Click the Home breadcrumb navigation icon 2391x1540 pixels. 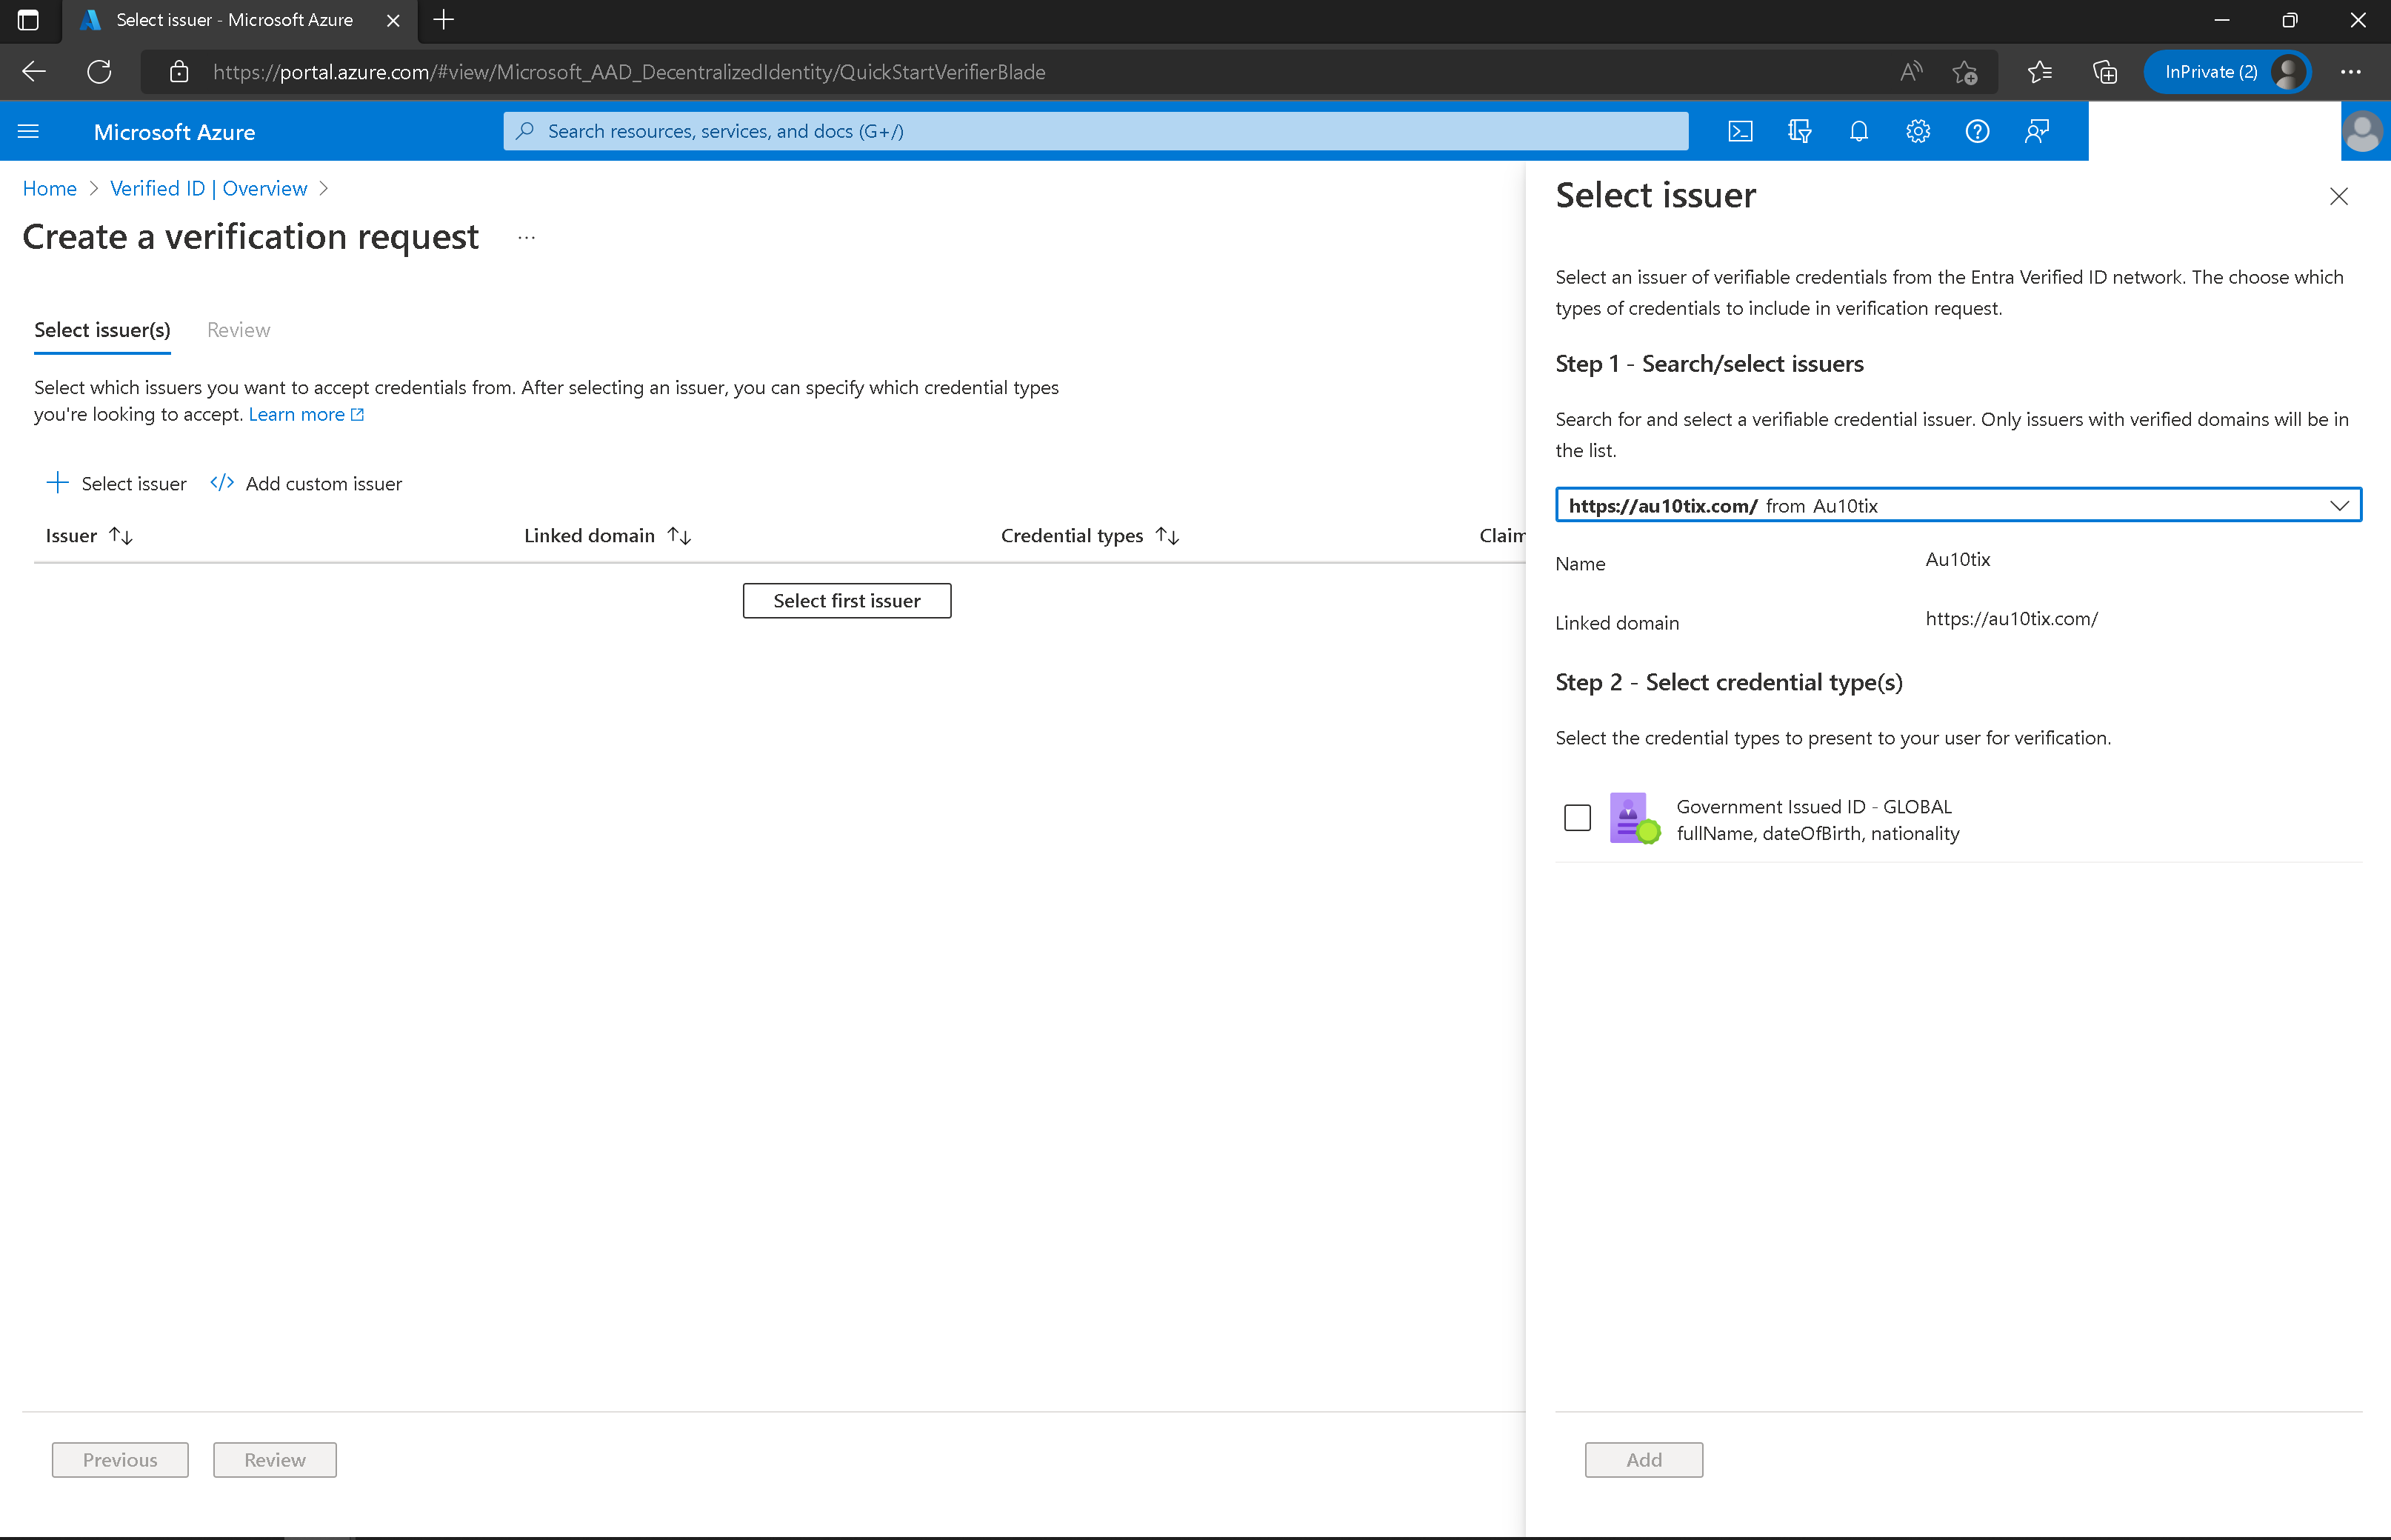pos(49,187)
